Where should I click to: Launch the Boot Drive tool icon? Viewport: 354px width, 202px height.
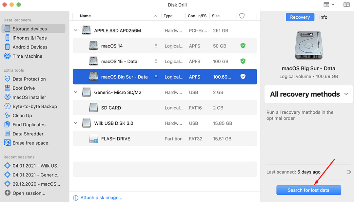8,88
